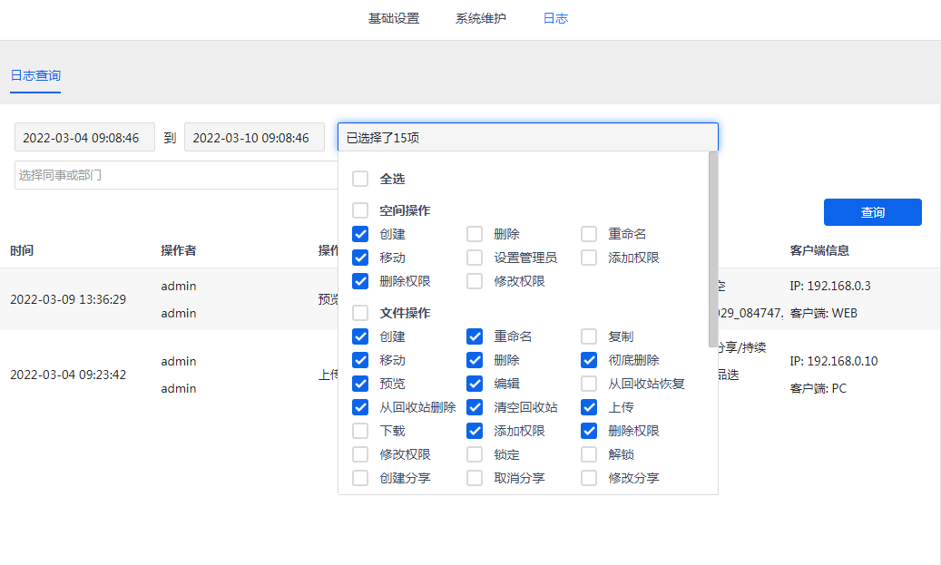Check the 全选 select-all checkbox
941x565 pixels.
(x=360, y=179)
